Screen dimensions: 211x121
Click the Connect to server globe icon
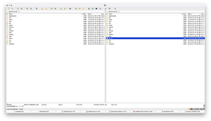coord(89,8)
